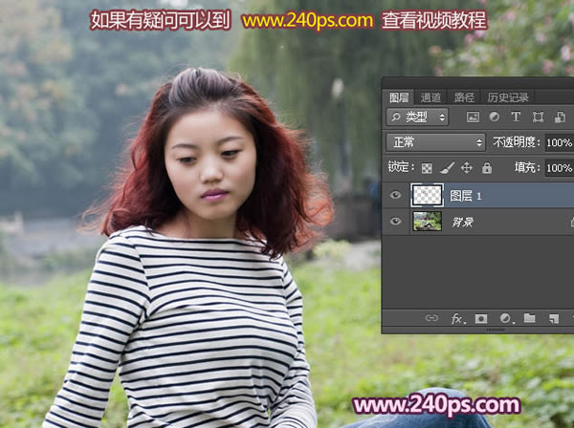Click the type layer filter icon
The width and height of the screenshot is (574, 428).
[516, 117]
